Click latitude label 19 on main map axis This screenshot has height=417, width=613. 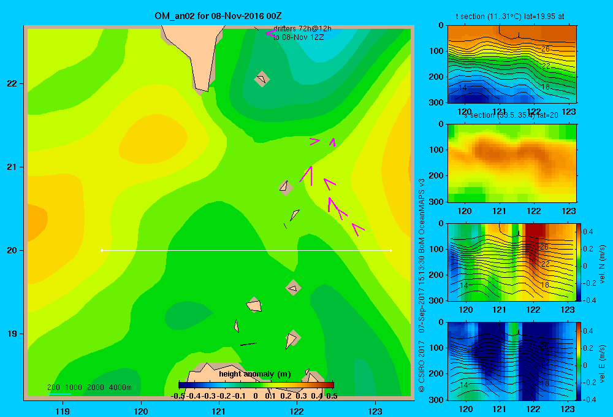12,334
